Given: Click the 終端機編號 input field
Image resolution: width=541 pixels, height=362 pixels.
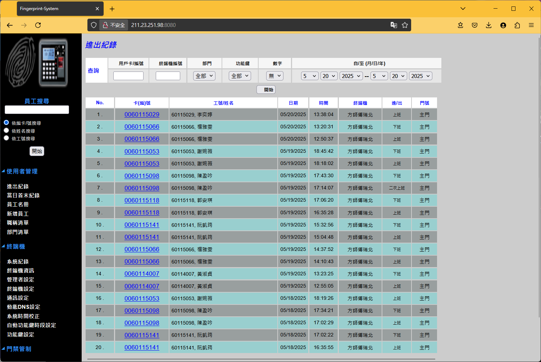Looking at the screenshot, I should pyautogui.click(x=168, y=76).
